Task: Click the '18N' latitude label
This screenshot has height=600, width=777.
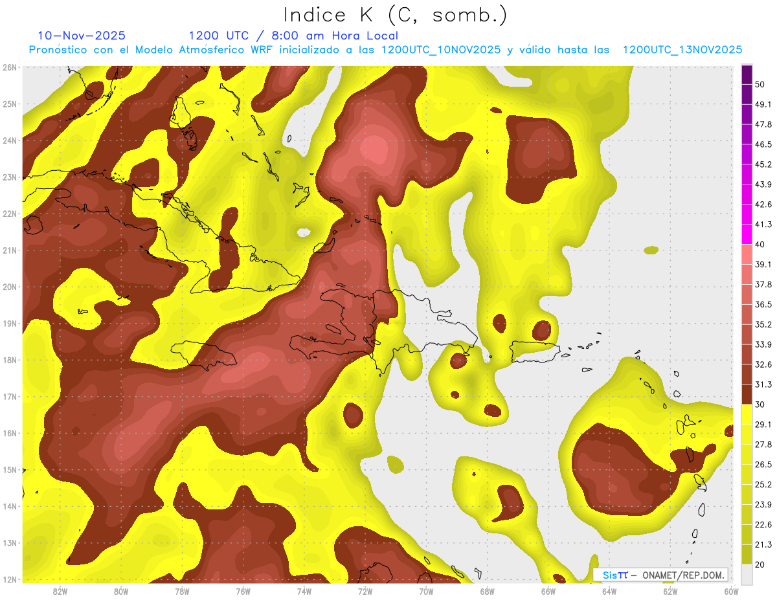Action: coord(10,360)
